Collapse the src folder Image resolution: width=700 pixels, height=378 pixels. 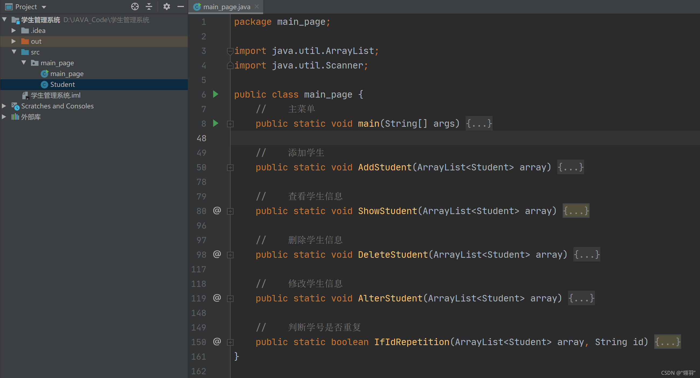click(x=14, y=52)
